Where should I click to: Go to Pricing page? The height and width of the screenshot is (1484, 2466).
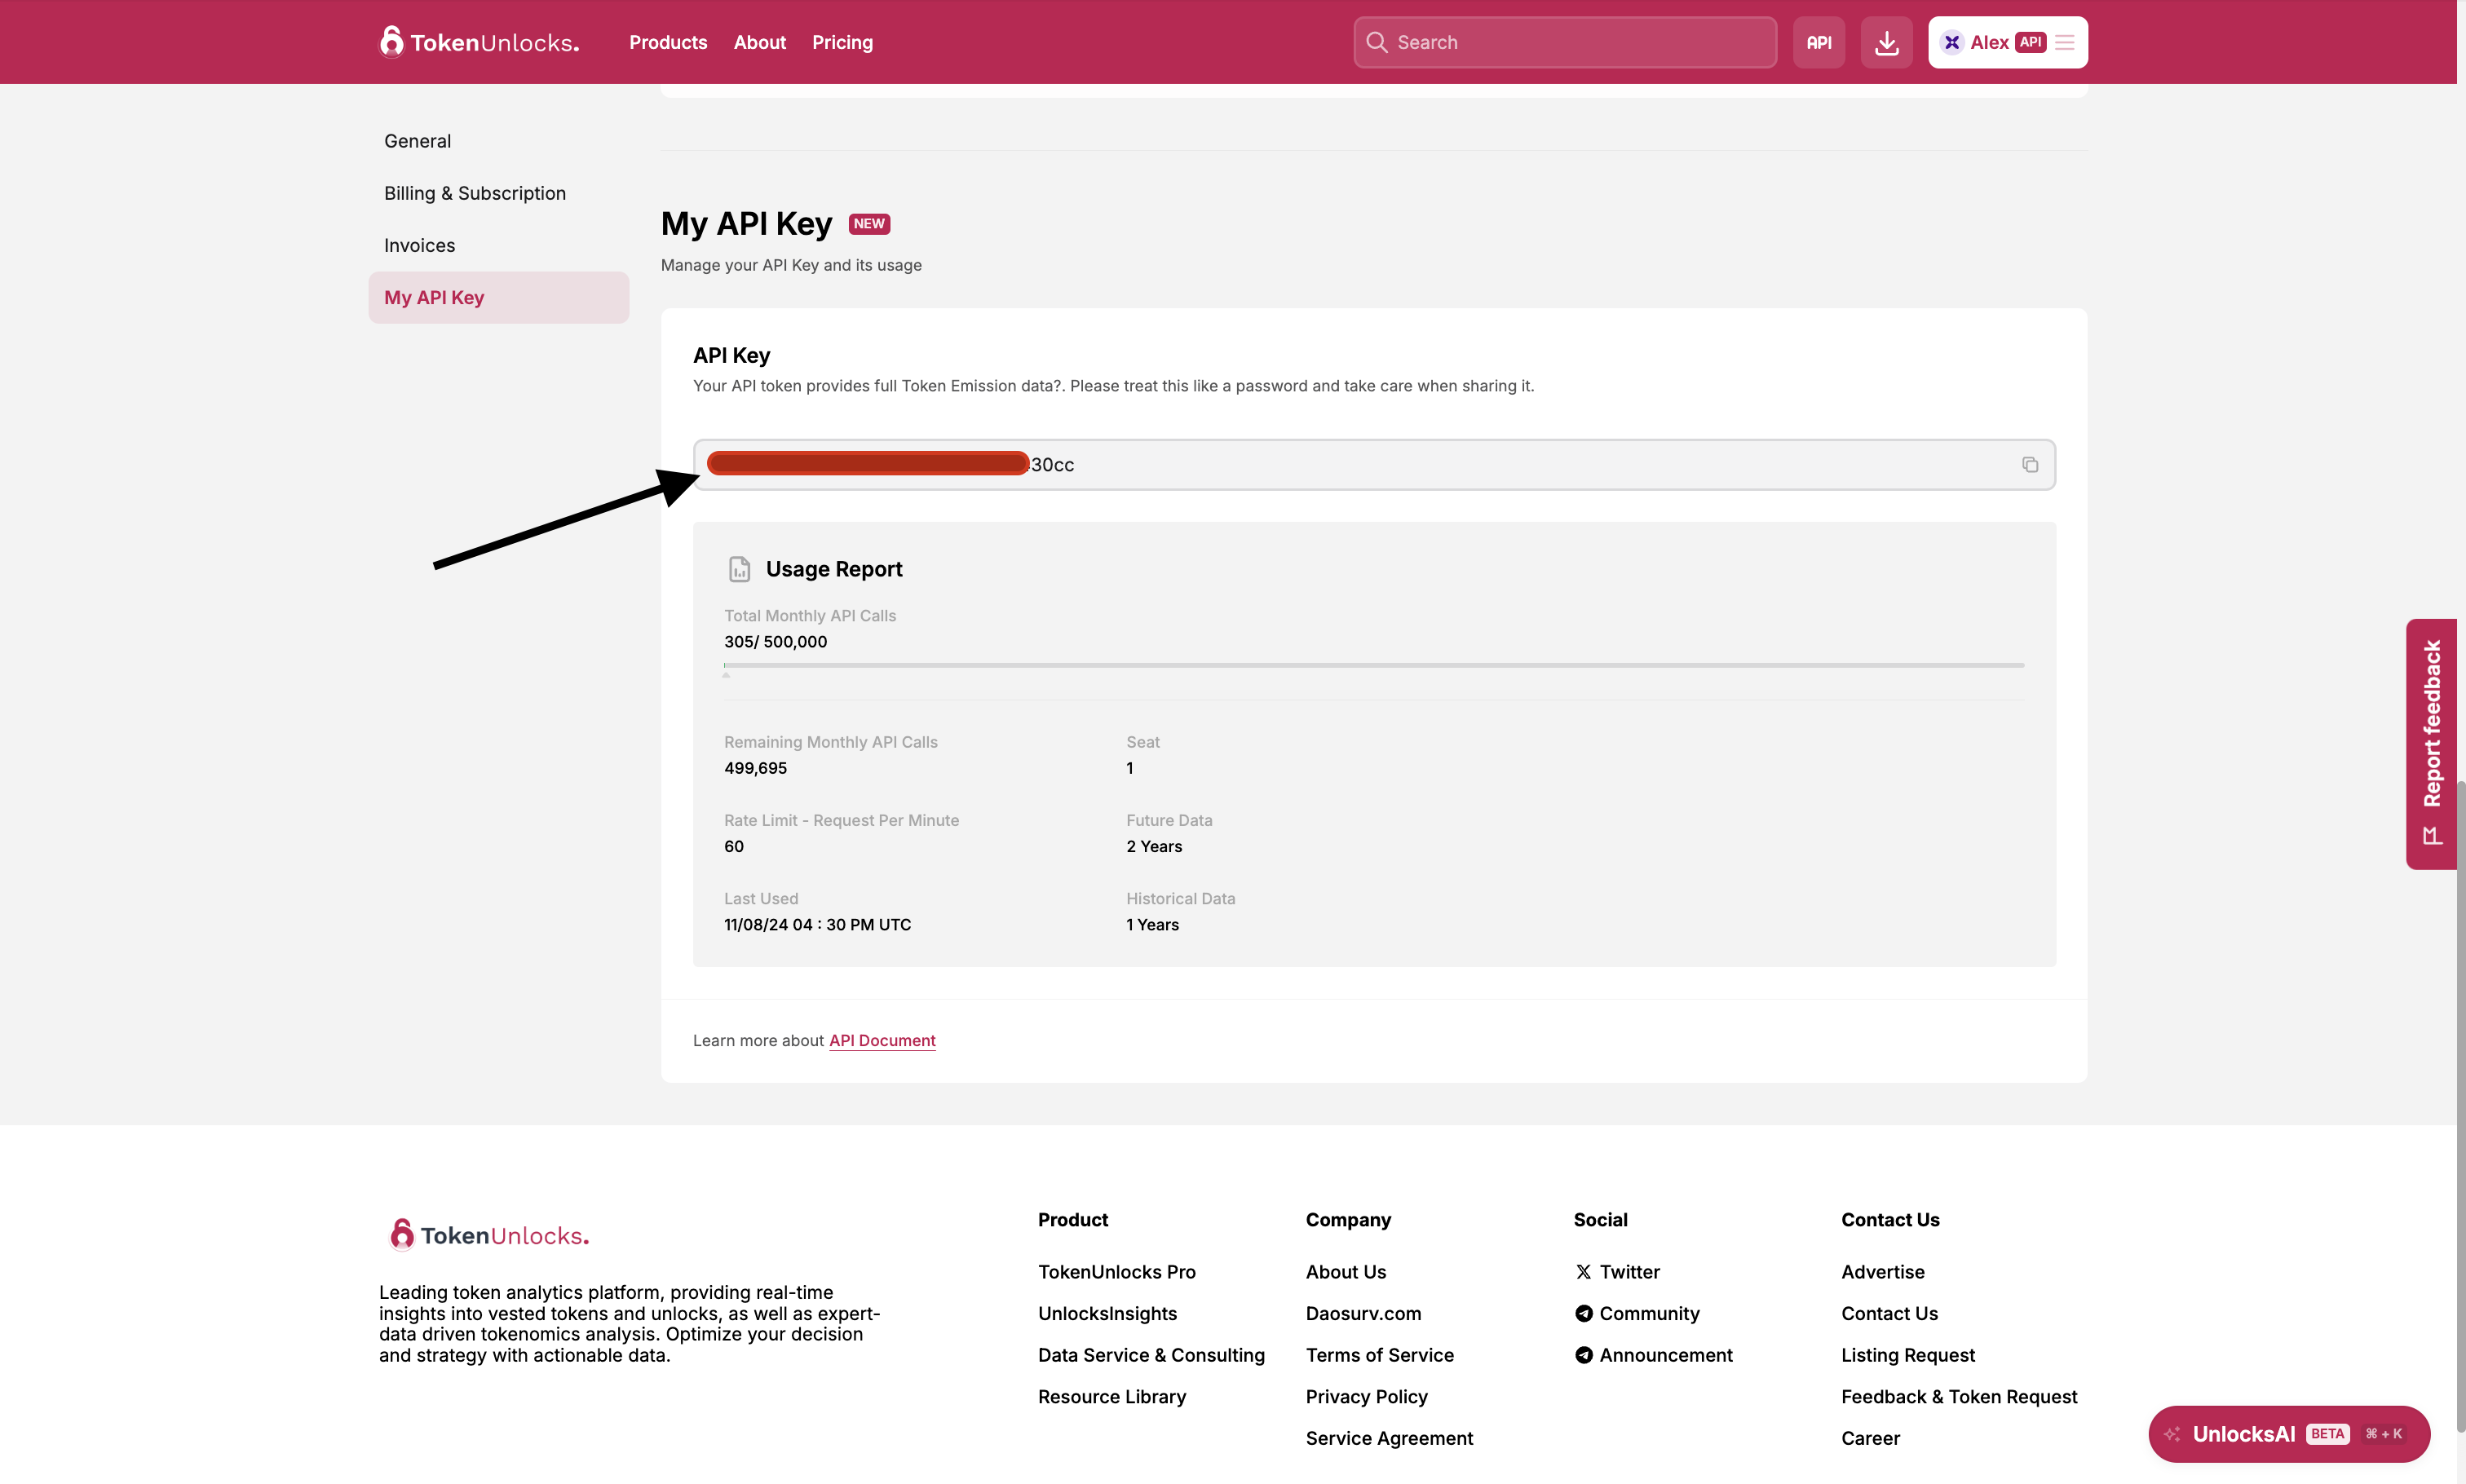(x=842, y=42)
